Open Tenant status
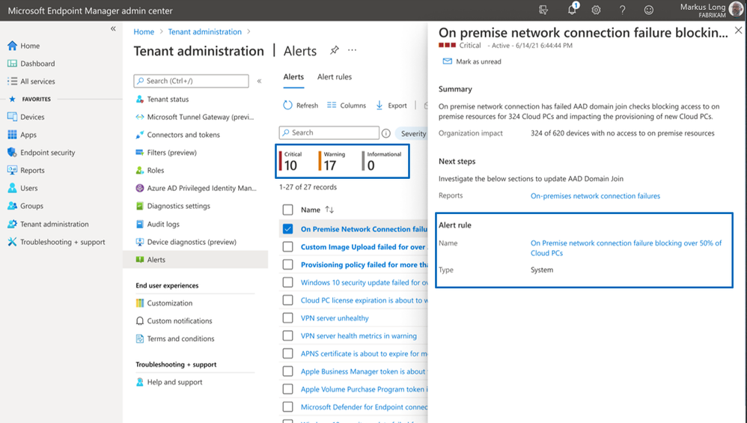Viewport: 747px width, 423px height. [162, 99]
